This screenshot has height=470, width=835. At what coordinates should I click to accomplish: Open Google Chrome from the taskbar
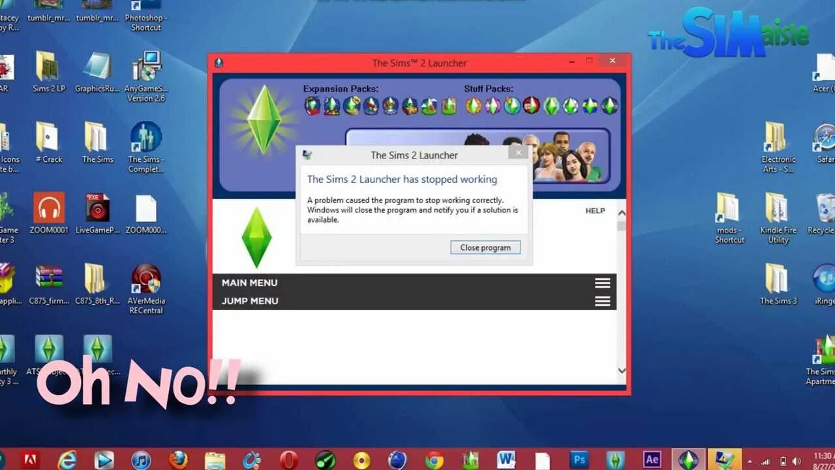point(434,460)
